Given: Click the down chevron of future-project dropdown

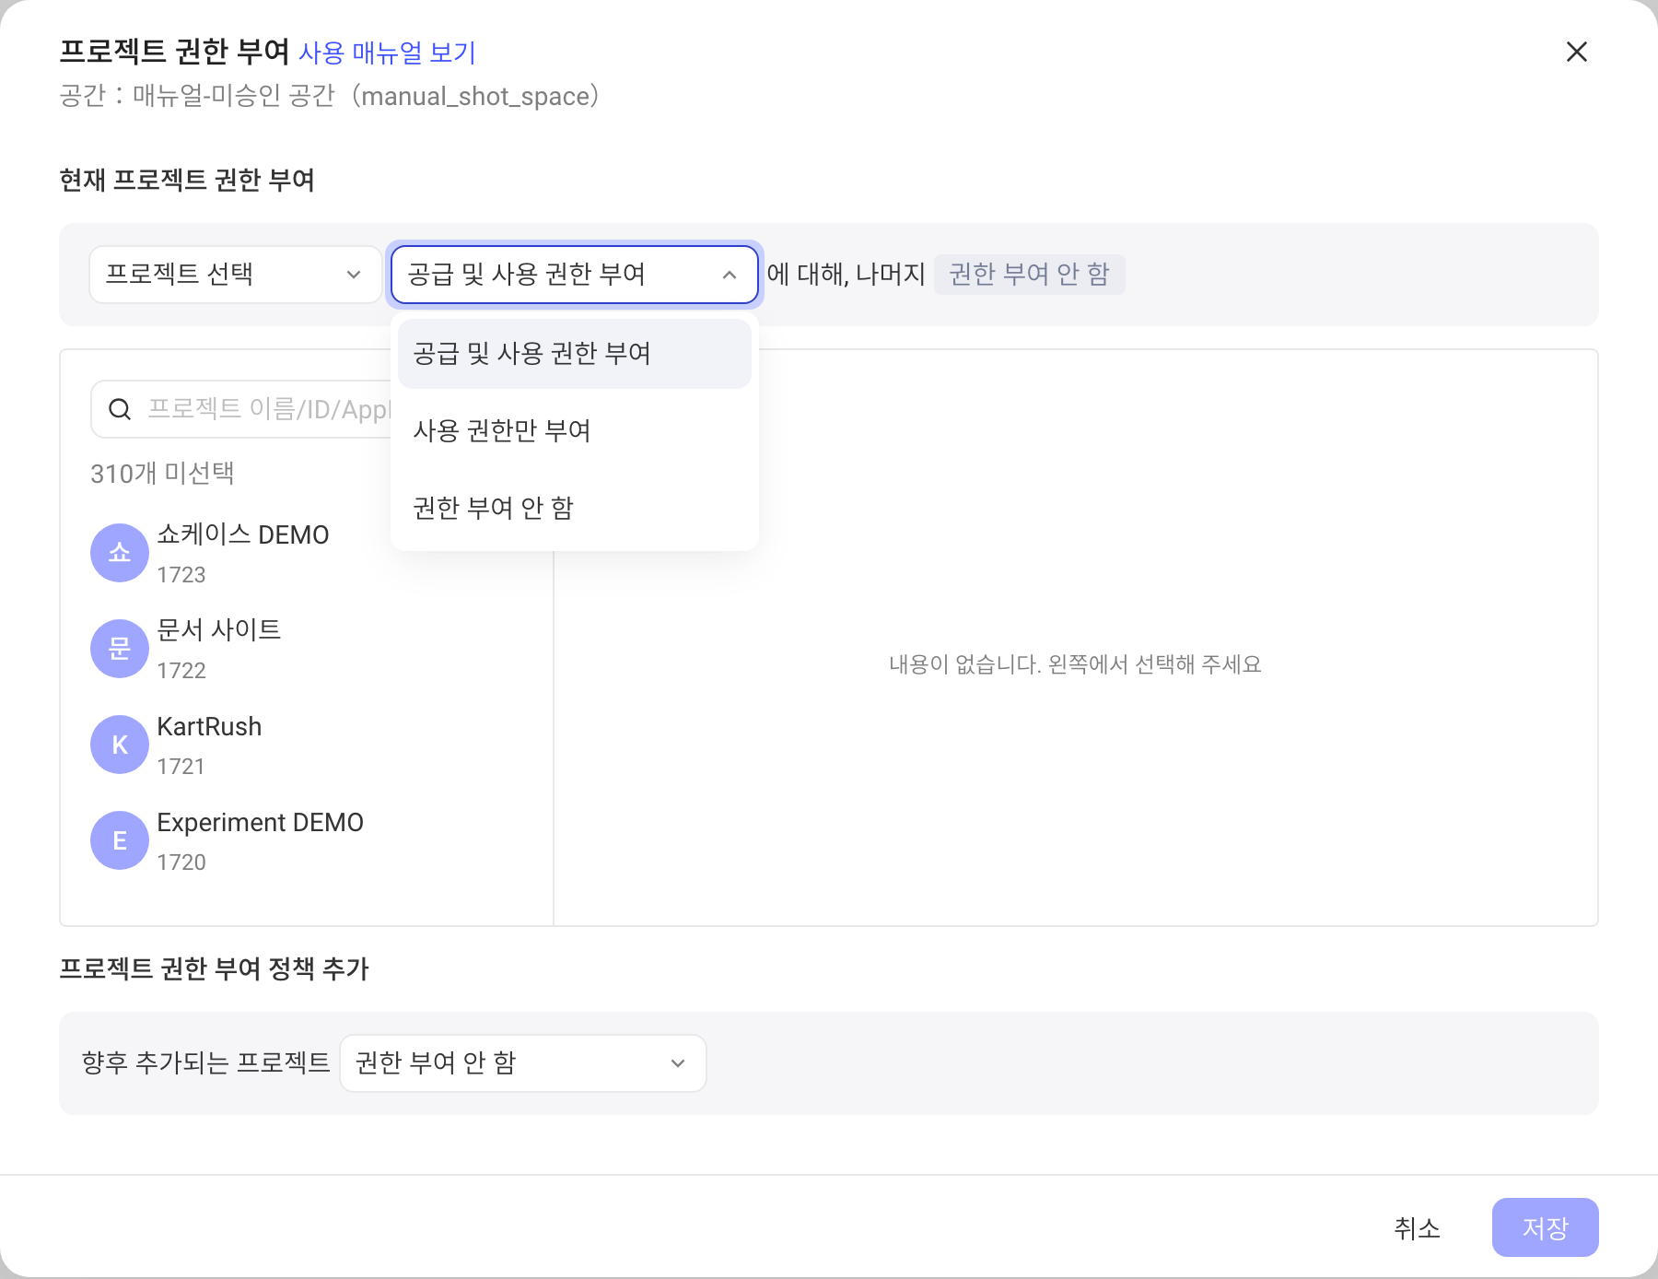Looking at the screenshot, I should tap(678, 1063).
